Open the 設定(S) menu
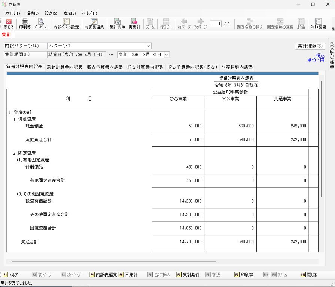 point(51,13)
